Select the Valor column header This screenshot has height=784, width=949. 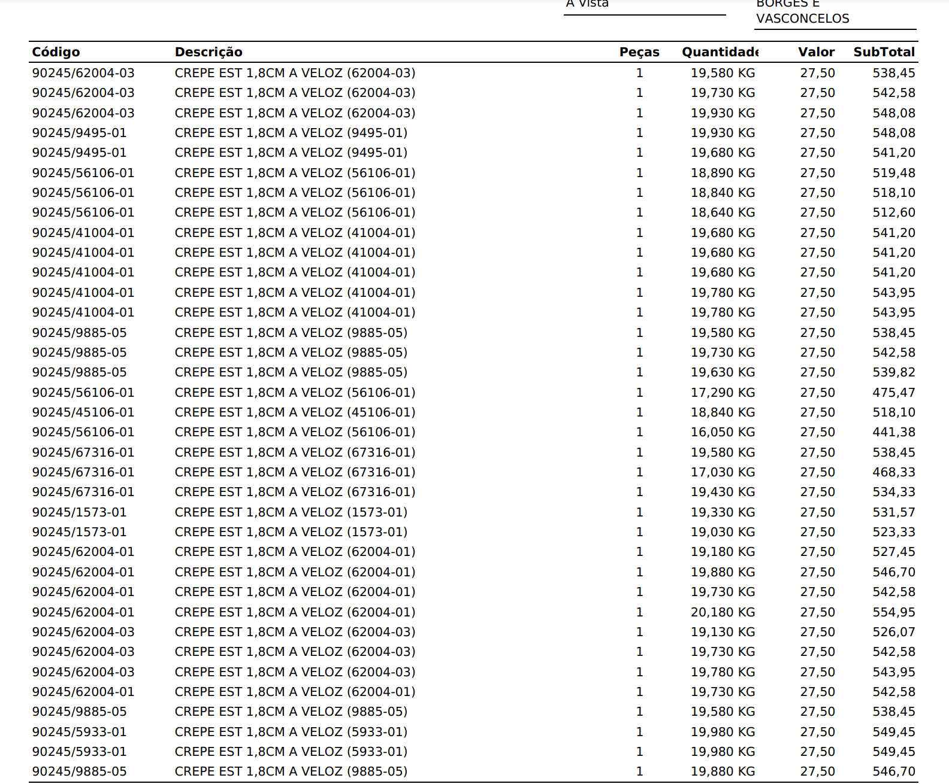click(816, 52)
